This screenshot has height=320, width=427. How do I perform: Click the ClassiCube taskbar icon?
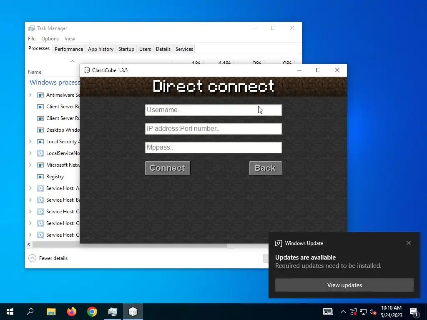pyautogui.click(x=133, y=312)
